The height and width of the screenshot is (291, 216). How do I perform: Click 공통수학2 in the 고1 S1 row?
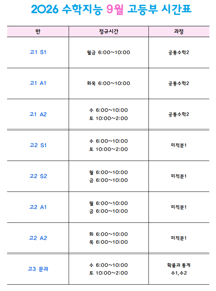(x=179, y=53)
